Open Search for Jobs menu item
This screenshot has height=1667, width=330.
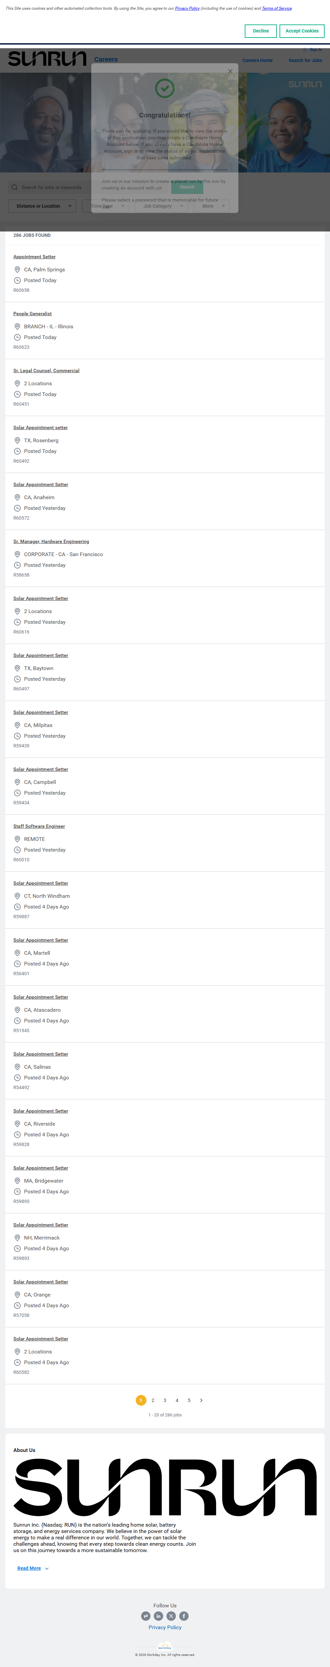pyautogui.click(x=305, y=60)
